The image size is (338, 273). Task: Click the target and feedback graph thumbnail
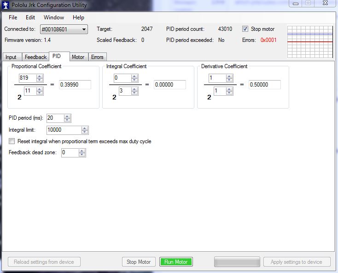point(310,42)
